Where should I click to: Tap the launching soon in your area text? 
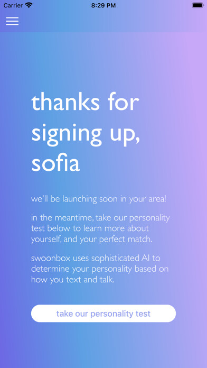99,199
